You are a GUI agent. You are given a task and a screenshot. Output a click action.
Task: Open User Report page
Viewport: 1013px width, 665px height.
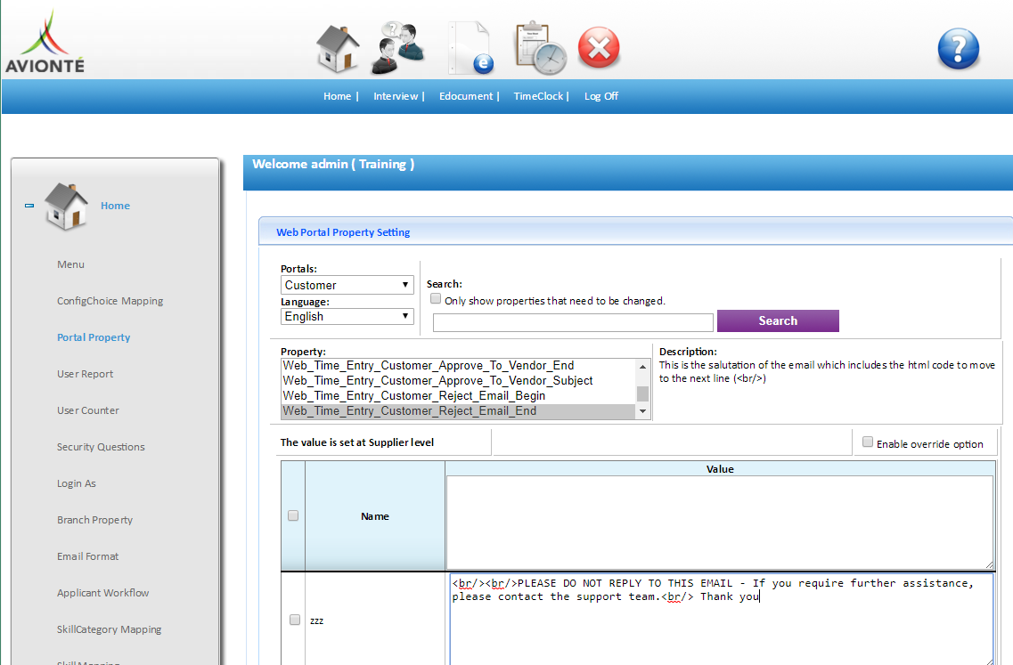[85, 374]
